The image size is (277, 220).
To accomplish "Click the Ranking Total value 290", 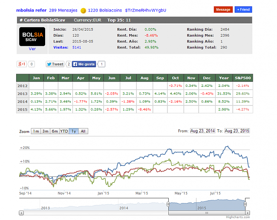I will [x=224, y=47].
